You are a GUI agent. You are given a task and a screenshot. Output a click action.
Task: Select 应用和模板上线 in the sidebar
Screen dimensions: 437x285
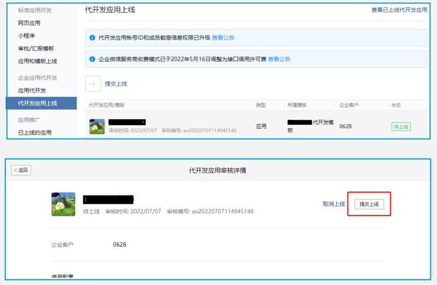pos(37,61)
